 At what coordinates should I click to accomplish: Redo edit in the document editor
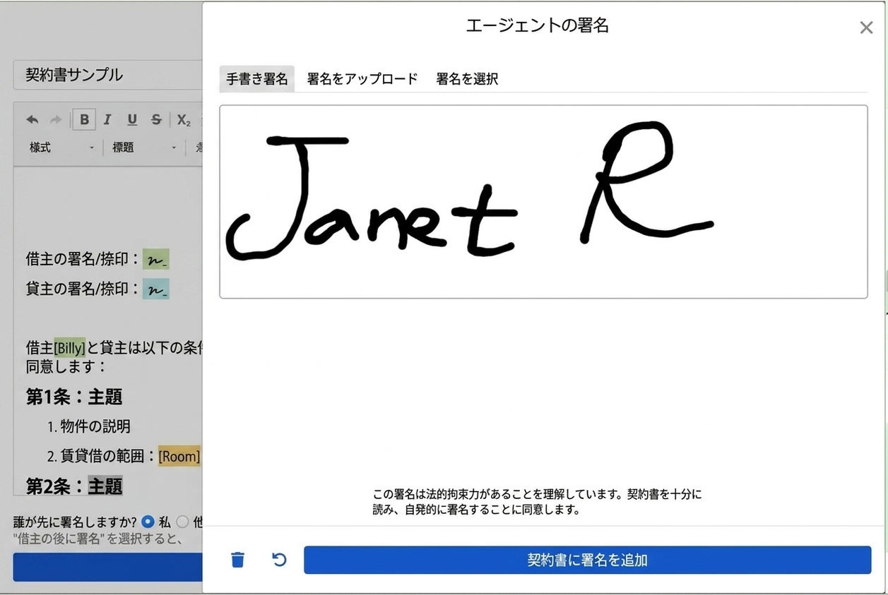point(56,120)
